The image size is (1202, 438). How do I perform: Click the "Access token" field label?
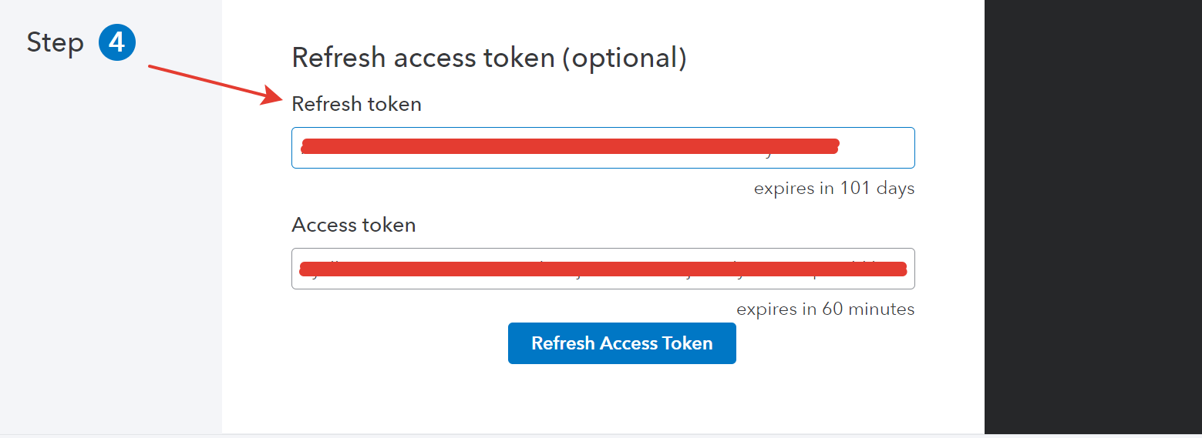point(353,225)
